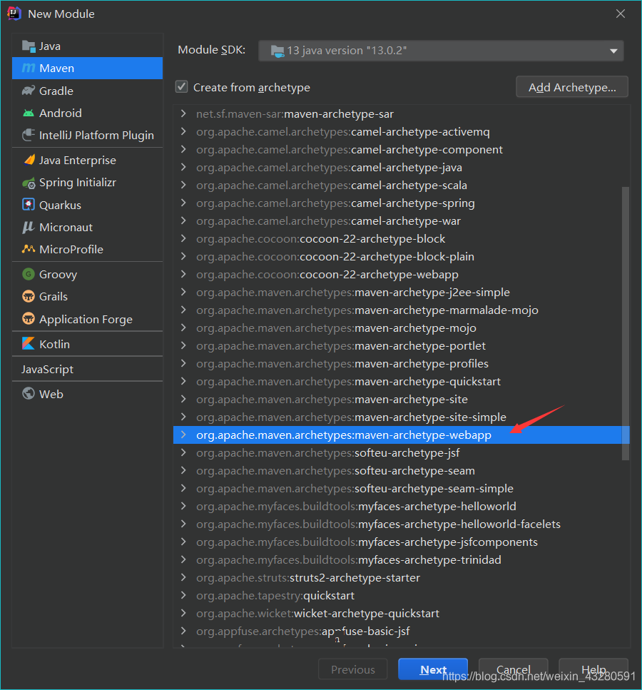This screenshot has width=642, height=690.
Task: Choose Spring Initializr project type
Action: pos(87,183)
